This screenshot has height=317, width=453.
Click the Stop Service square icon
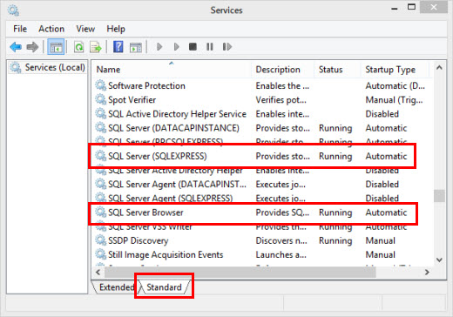pos(193,46)
